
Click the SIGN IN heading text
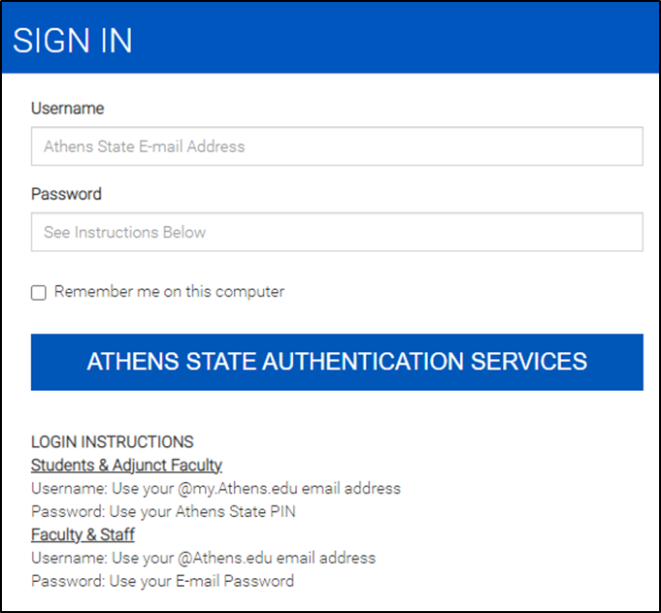(73, 42)
